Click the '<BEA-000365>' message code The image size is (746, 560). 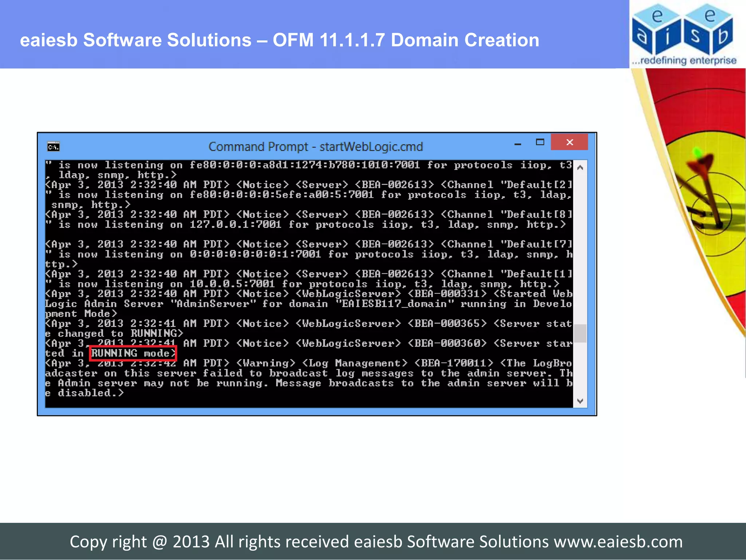point(447,323)
